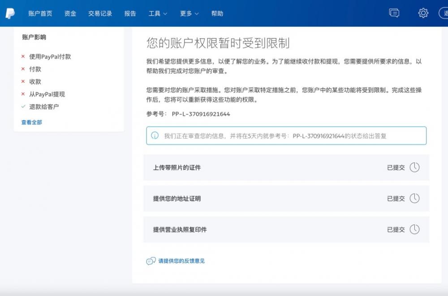The width and height of the screenshot is (448, 296).
Task: Click clock icon on 提供您的地址证明 row
Action: 414,198
